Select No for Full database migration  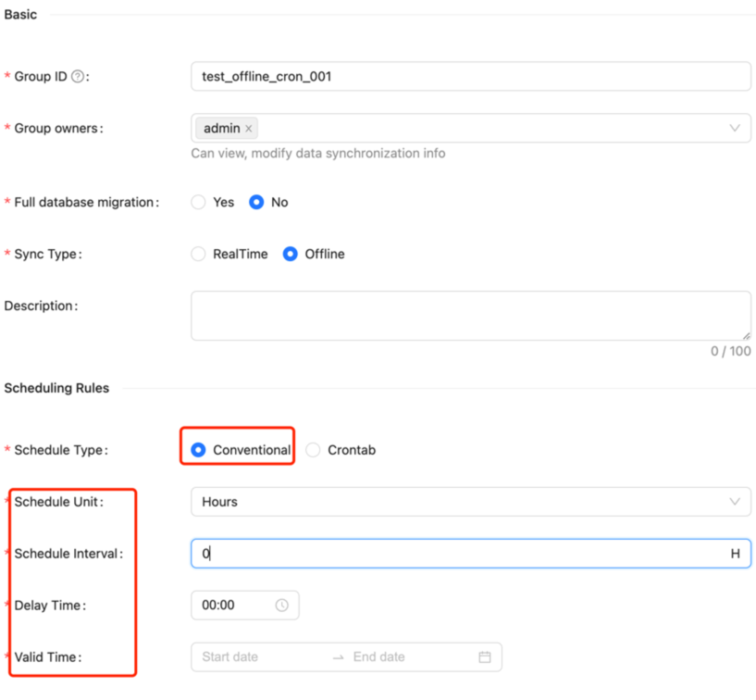tap(256, 202)
